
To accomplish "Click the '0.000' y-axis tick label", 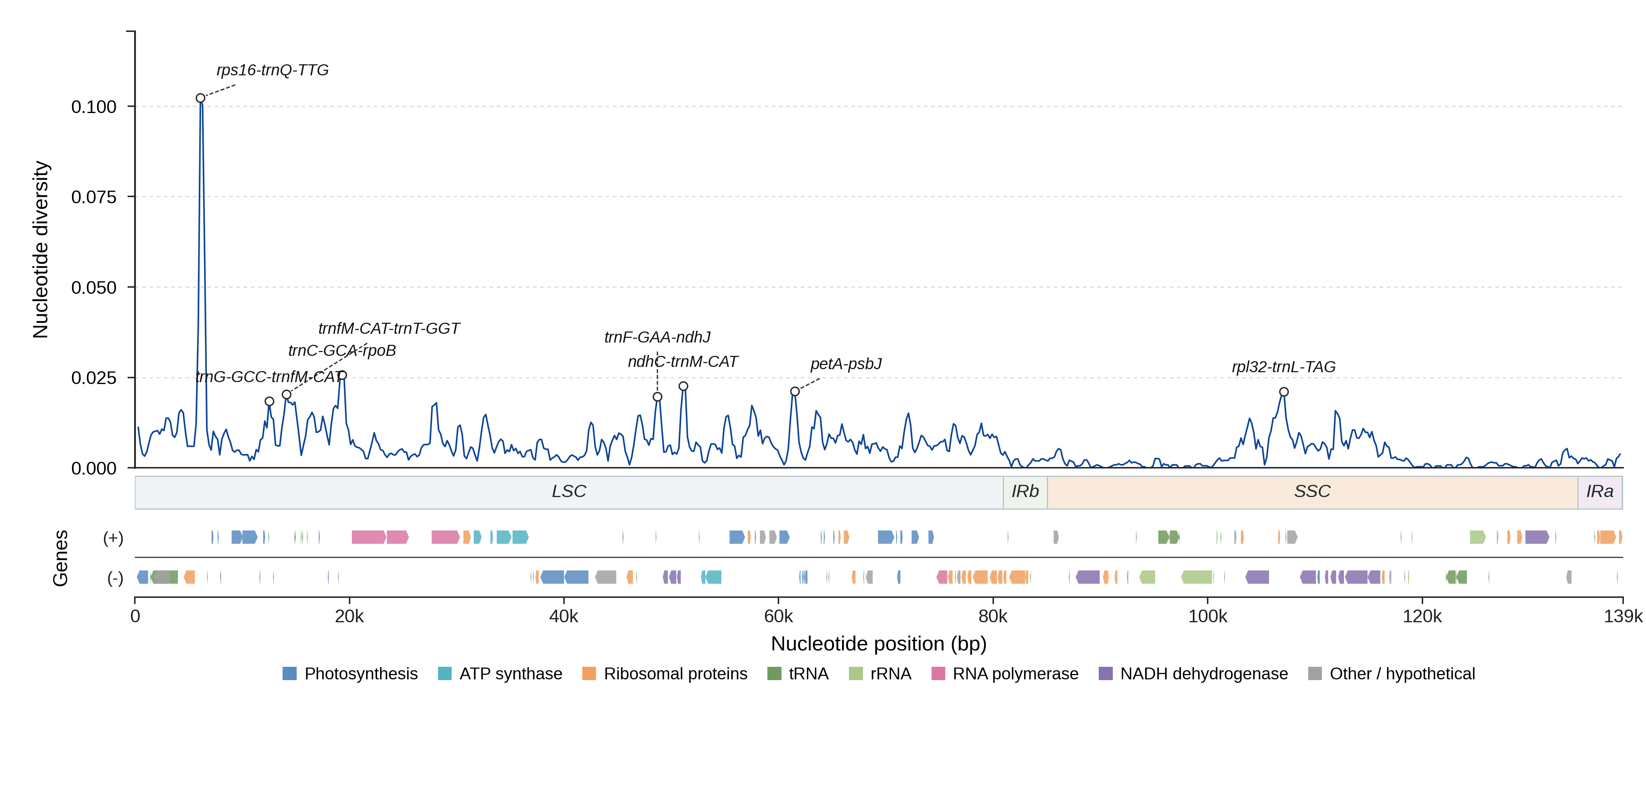I will (x=94, y=469).
